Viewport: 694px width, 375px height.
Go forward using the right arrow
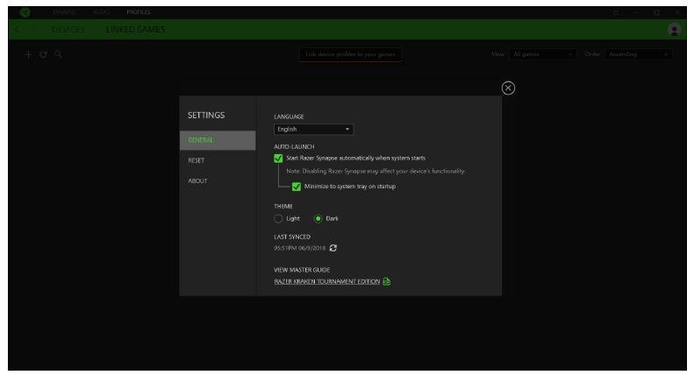(33, 30)
